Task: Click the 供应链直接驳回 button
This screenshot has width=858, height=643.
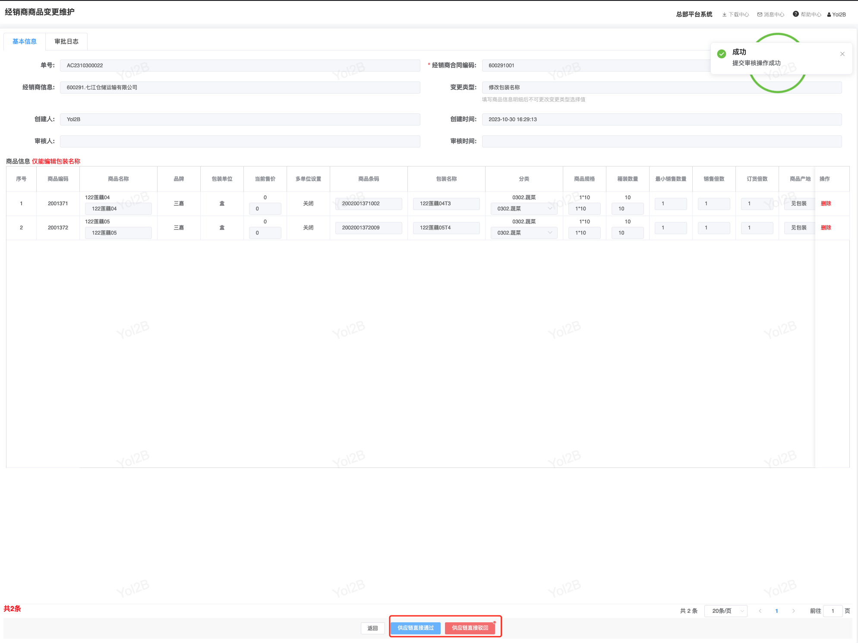Action: [x=470, y=628]
